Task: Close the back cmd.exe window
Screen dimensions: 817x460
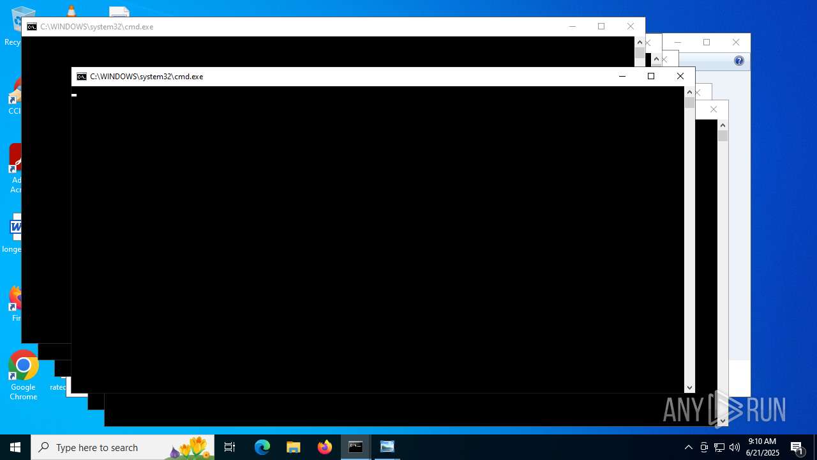Action: pyautogui.click(x=631, y=27)
